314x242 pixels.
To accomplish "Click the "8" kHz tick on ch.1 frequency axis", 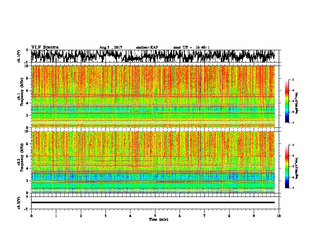I will (27, 78).
